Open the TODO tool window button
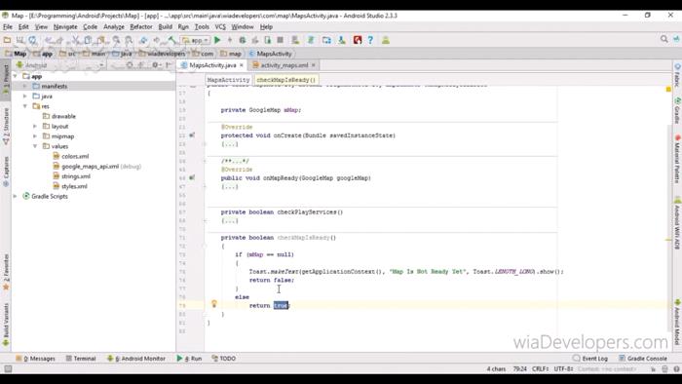The width and height of the screenshot is (682, 384). click(223, 359)
